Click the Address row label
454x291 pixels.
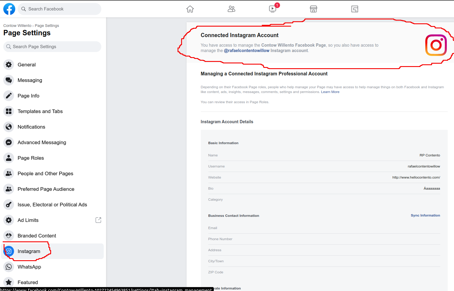pyautogui.click(x=215, y=250)
